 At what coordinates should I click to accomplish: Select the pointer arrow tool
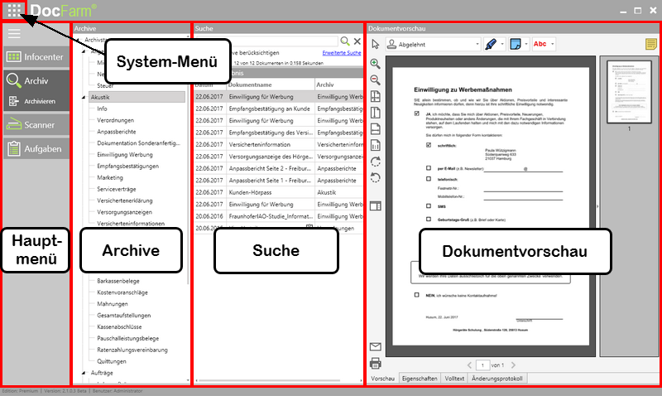375,43
